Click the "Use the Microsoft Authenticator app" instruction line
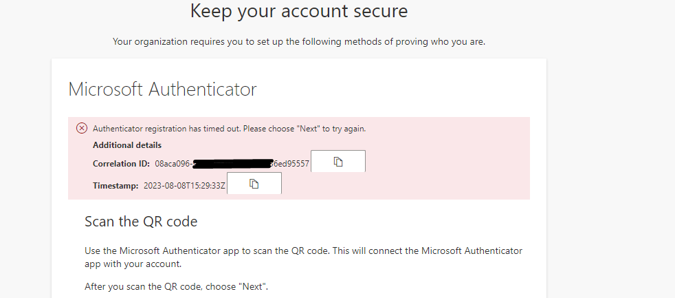675x298 pixels. [303, 251]
